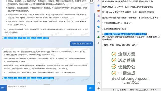Click the checkmark icon beside the Java tips reply's buttons

[3, 38]
